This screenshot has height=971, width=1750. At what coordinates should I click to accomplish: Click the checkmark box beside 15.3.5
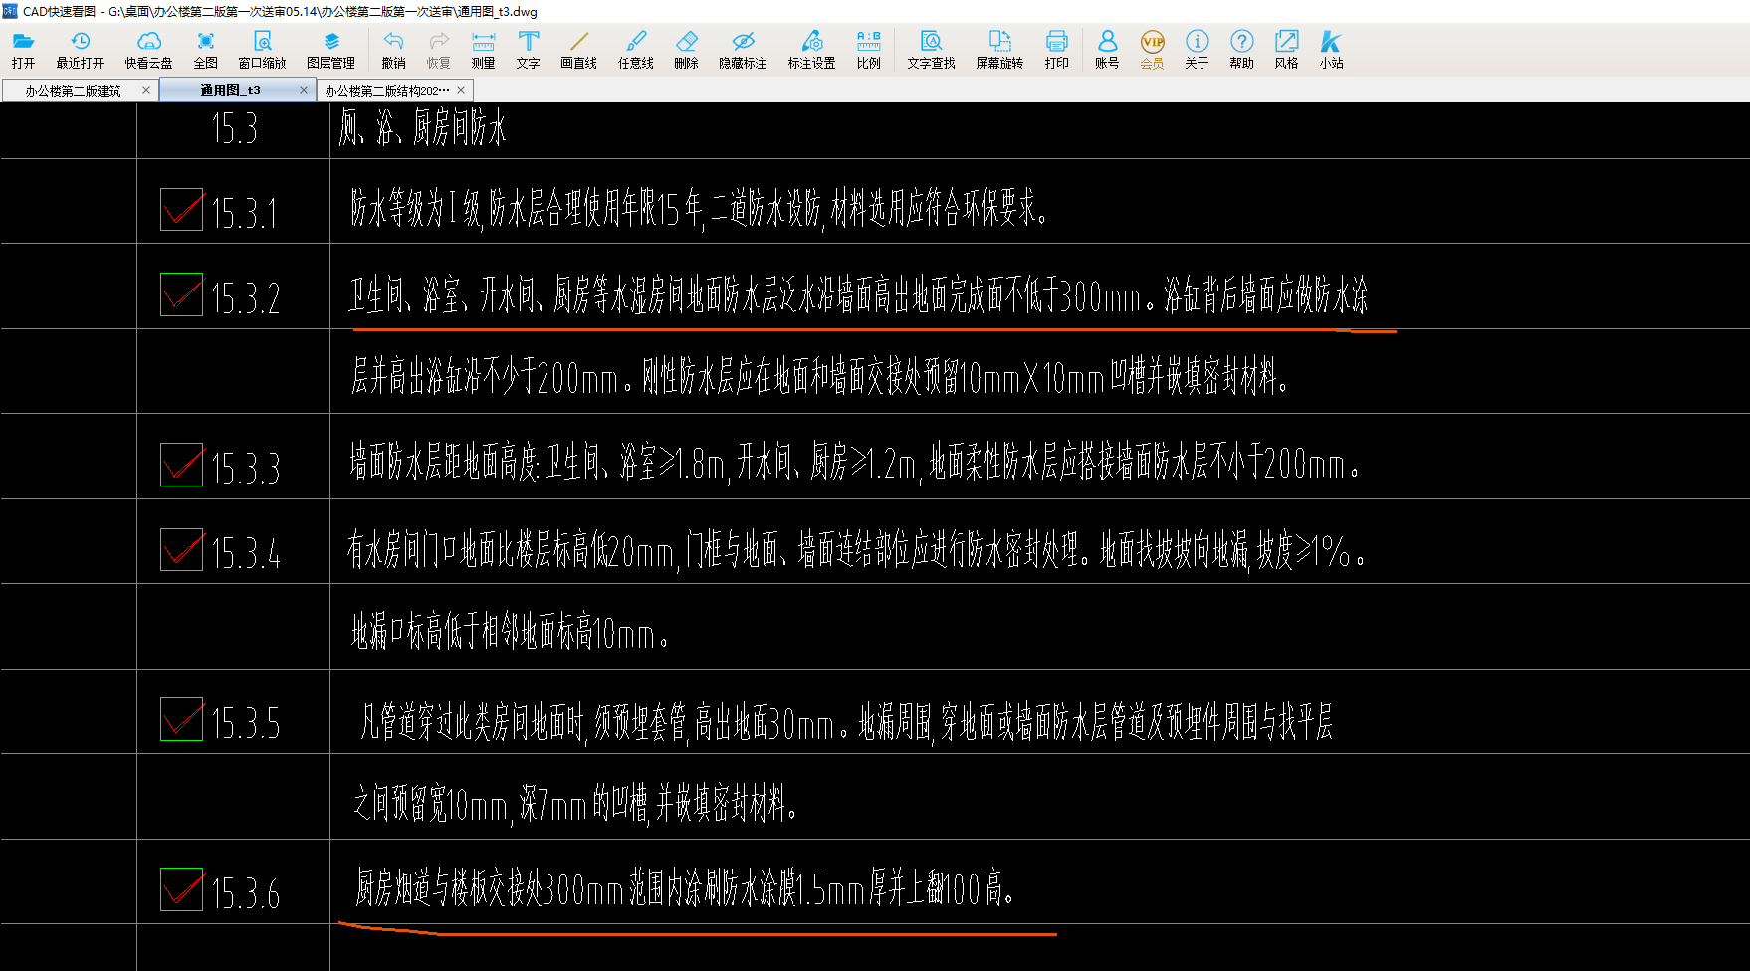(x=181, y=719)
